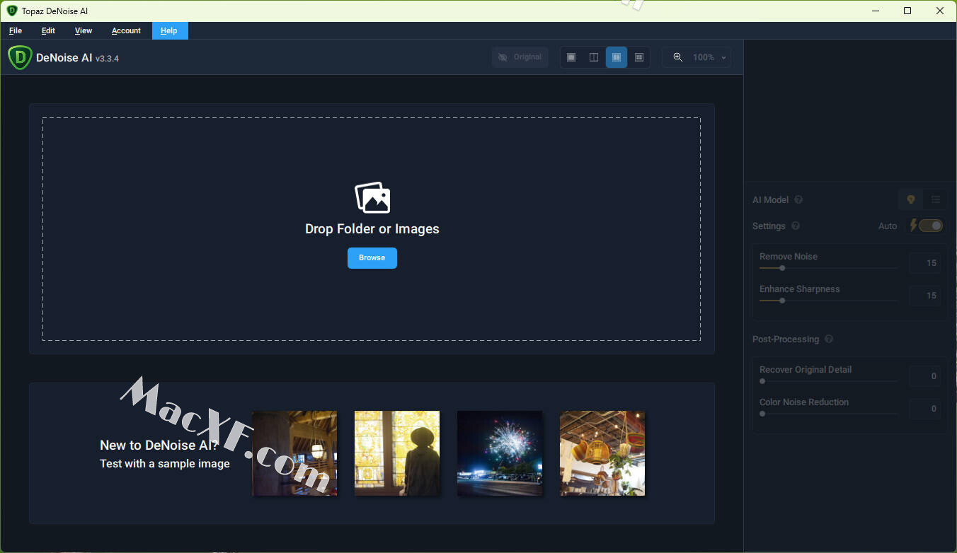Click the AI Model list view icon
957x553 pixels.
pyautogui.click(x=935, y=200)
